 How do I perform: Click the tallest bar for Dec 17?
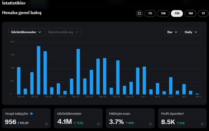[38, 70]
